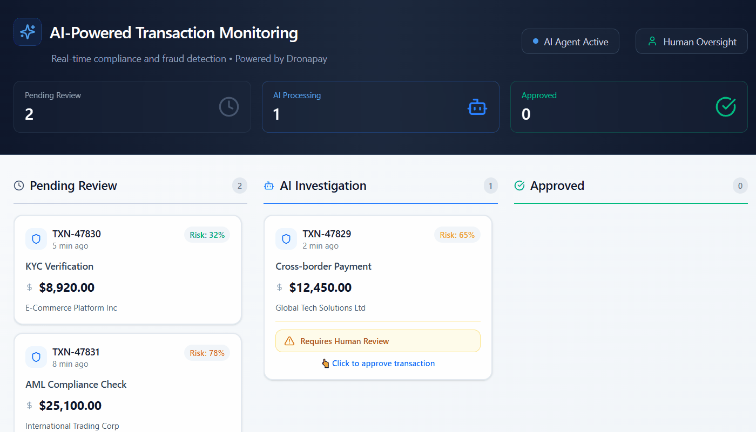Screen dimensions: 756x432
Task: Click the warning triangle in Requires Human Review
Action: pos(289,341)
